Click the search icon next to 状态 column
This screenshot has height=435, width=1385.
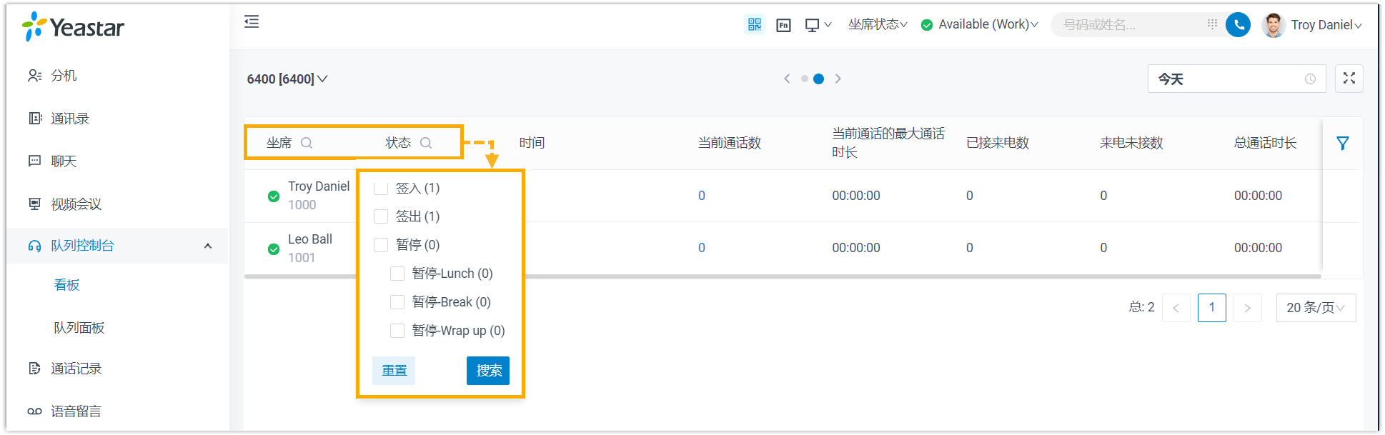(x=426, y=143)
